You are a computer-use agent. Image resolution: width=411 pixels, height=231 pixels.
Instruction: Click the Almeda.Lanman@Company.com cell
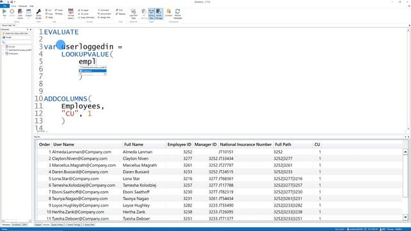82,152
